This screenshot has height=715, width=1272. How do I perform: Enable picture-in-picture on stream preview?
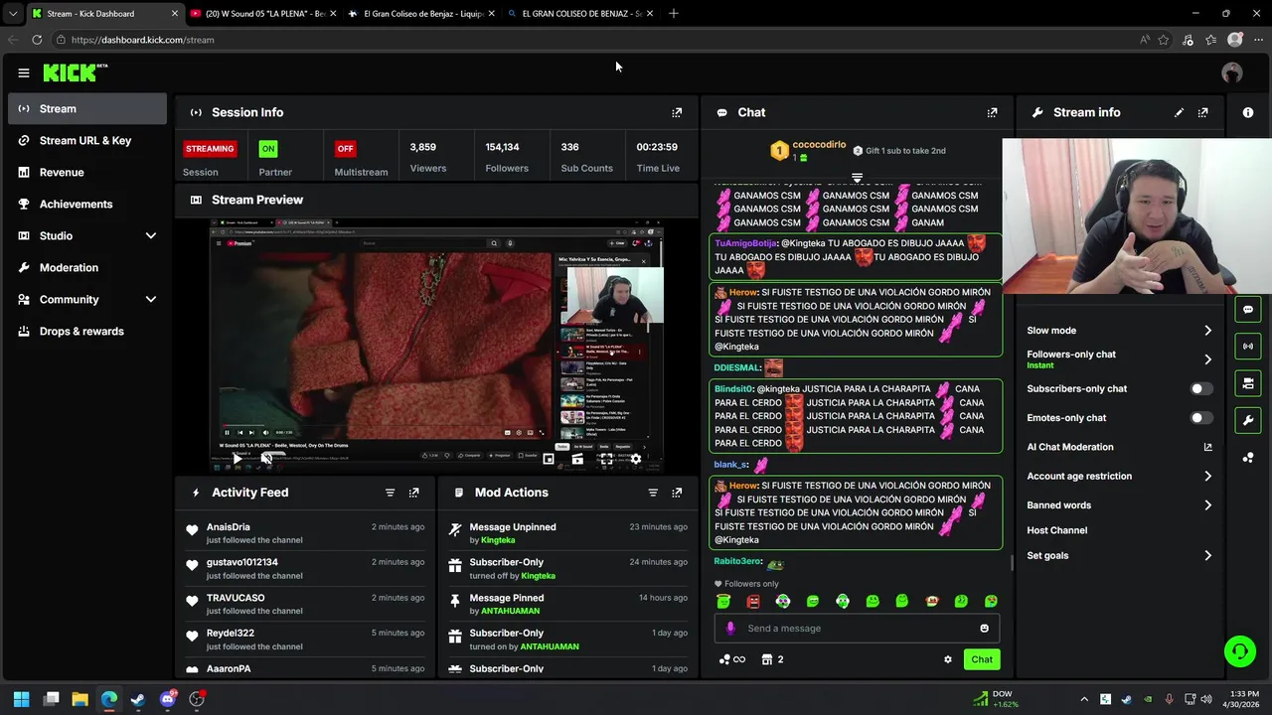click(549, 459)
